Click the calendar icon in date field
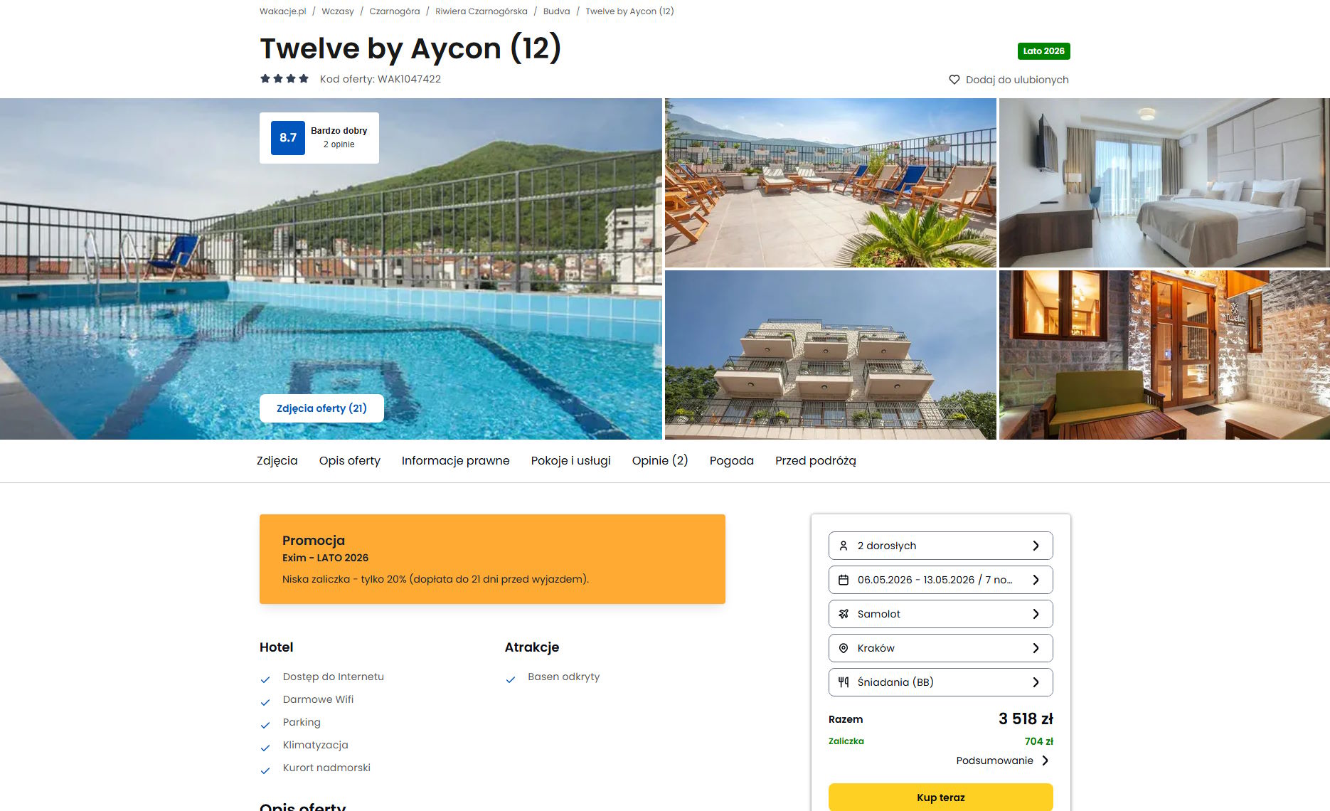The image size is (1330, 811). click(x=844, y=580)
